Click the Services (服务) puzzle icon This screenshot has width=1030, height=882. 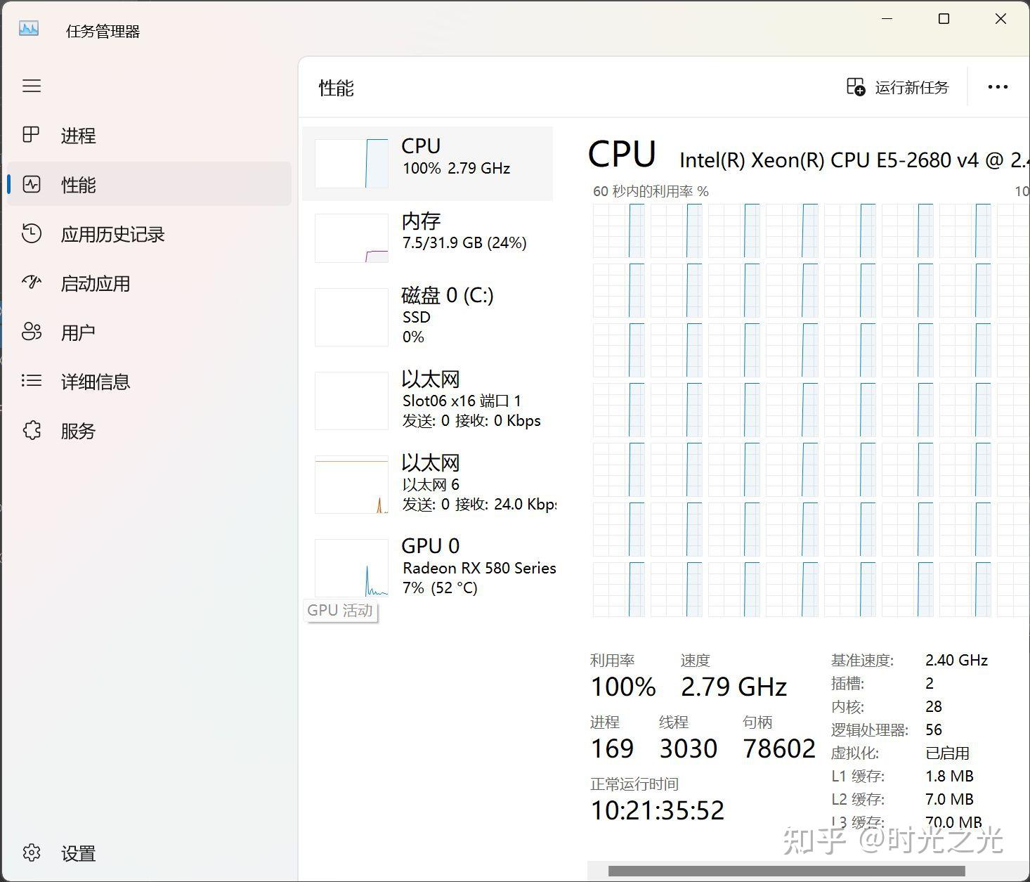pos(32,431)
